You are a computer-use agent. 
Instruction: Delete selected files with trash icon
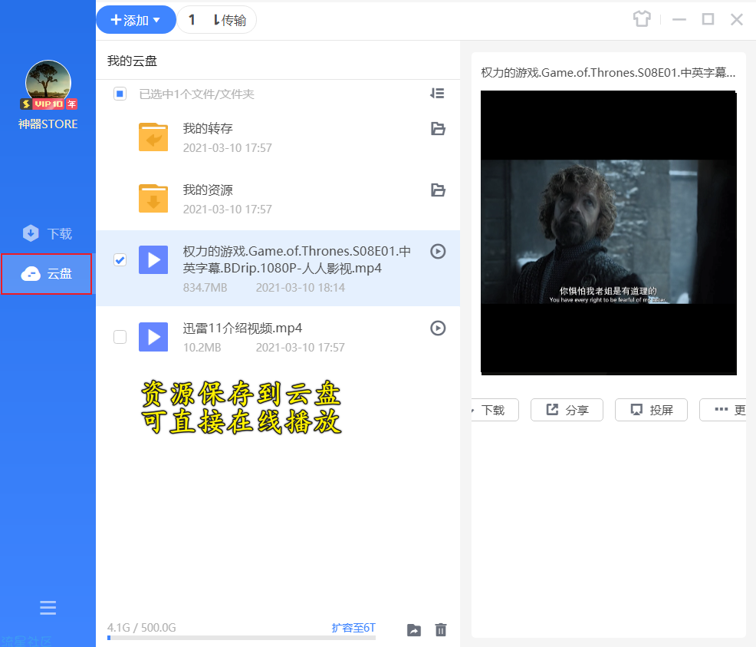point(441,629)
